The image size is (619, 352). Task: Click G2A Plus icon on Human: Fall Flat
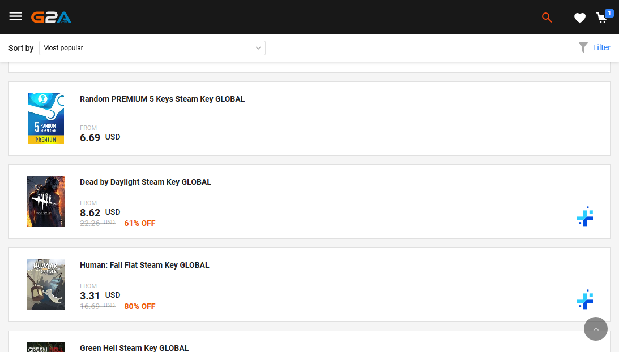click(585, 299)
